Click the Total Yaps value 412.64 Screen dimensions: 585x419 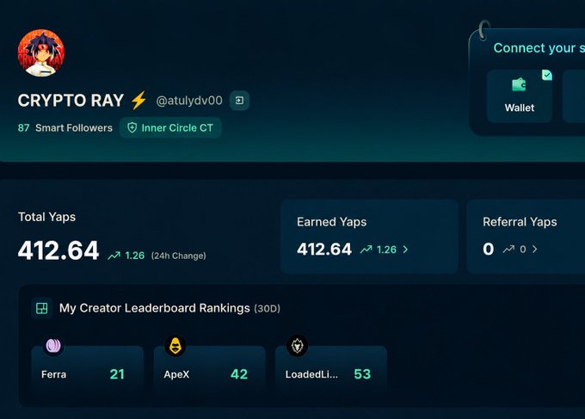pyautogui.click(x=58, y=250)
